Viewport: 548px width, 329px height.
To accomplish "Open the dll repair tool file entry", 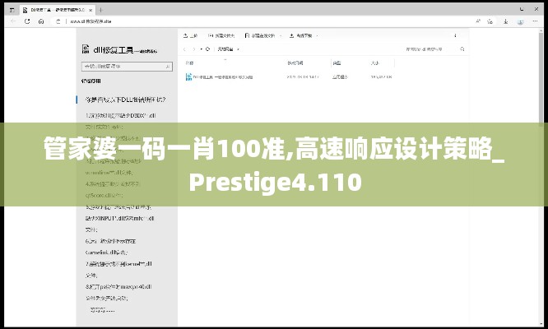I will [224, 76].
